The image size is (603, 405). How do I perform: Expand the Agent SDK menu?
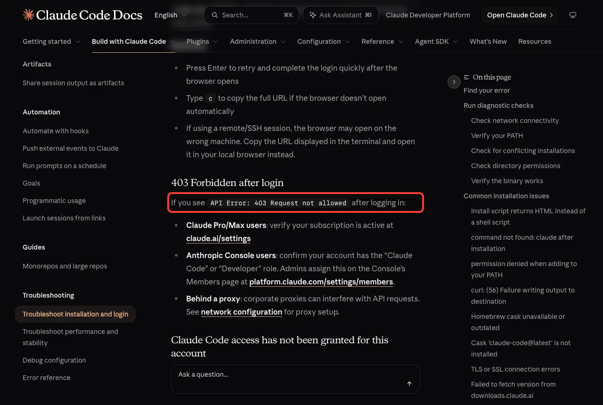437,41
